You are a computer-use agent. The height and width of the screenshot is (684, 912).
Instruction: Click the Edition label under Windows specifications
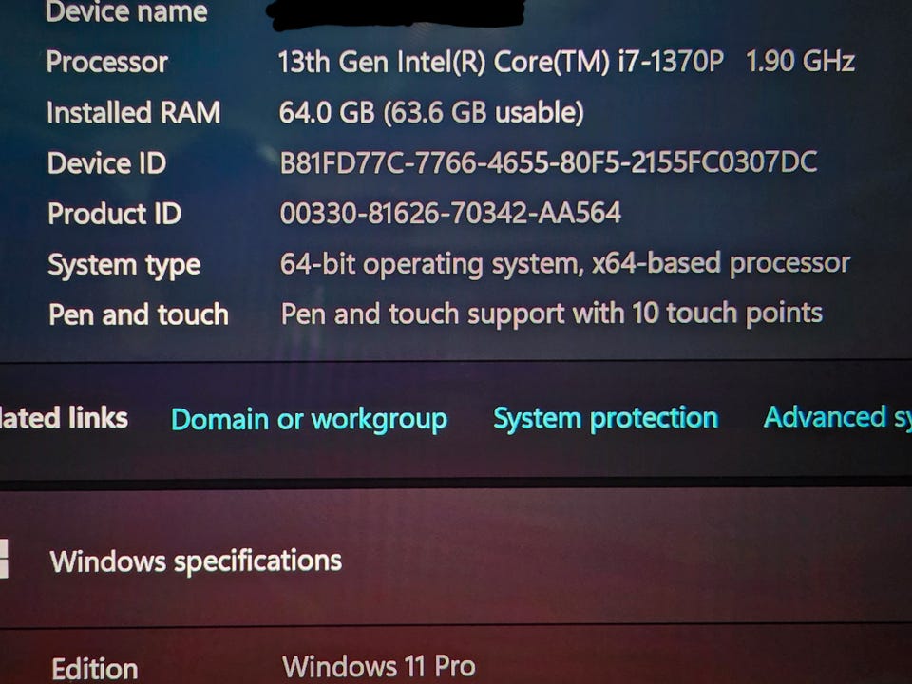tap(94, 668)
